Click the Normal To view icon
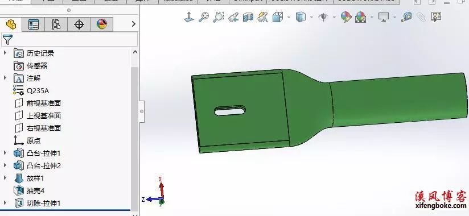Viewport: 469px width, 216px height. point(189,17)
